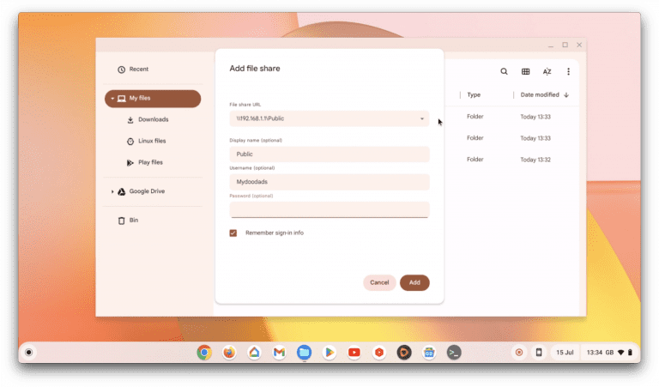Viewport: 659px width, 387px height.
Task: Click the Downloads arrow icon
Action: coord(130,120)
